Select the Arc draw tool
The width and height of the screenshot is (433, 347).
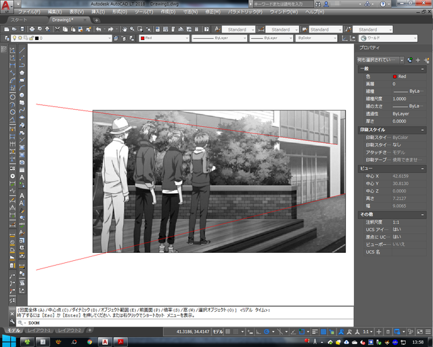[22, 87]
